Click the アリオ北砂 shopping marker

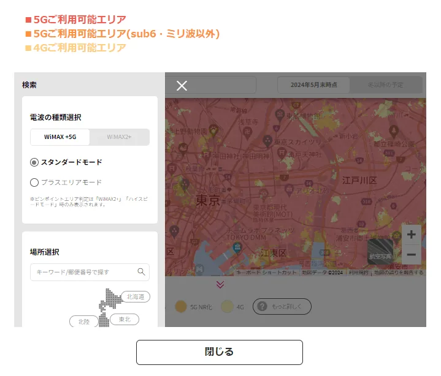[289, 190]
